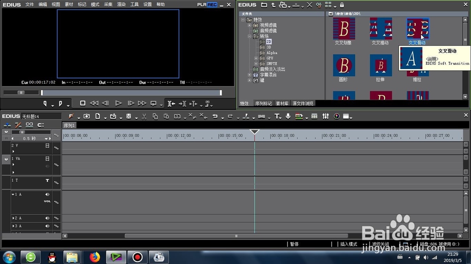471x264 pixels.
Task: Open the timeline scale 0.5 秒 dropdown
Action: tap(46, 139)
